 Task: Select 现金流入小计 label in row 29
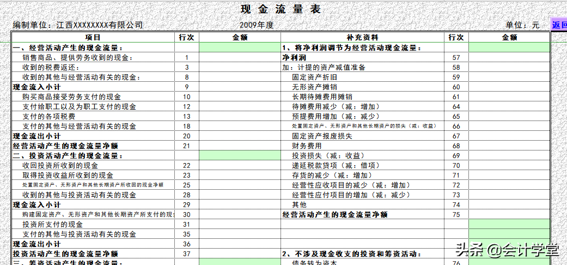point(36,205)
